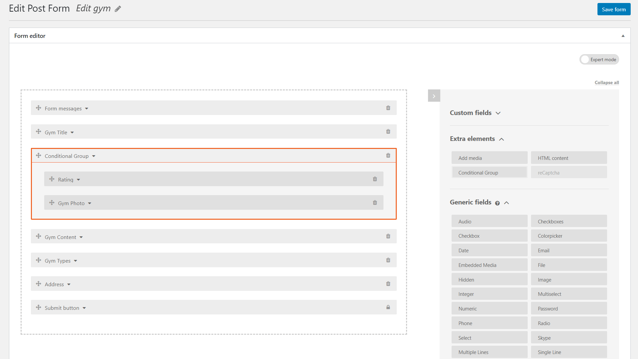Delete the Conditional Group with trash icon
638x359 pixels.
(x=388, y=156)
